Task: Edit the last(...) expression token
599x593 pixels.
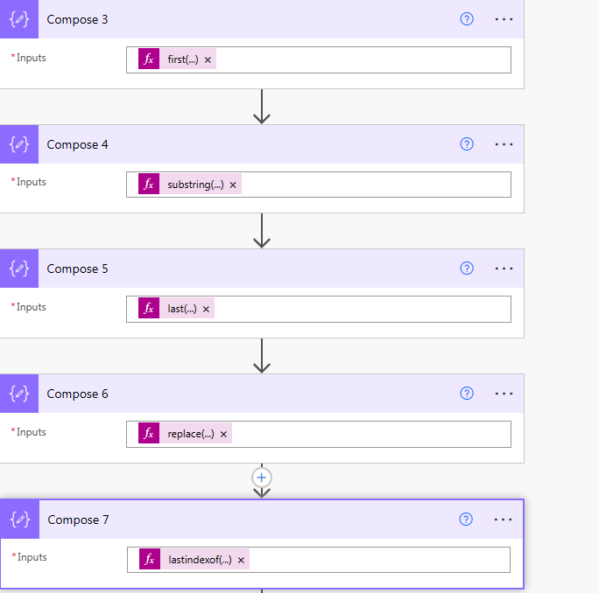Action: click(182, 309)
